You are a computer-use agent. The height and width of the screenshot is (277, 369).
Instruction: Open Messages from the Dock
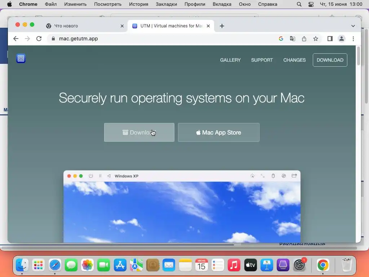coord(71,265)
